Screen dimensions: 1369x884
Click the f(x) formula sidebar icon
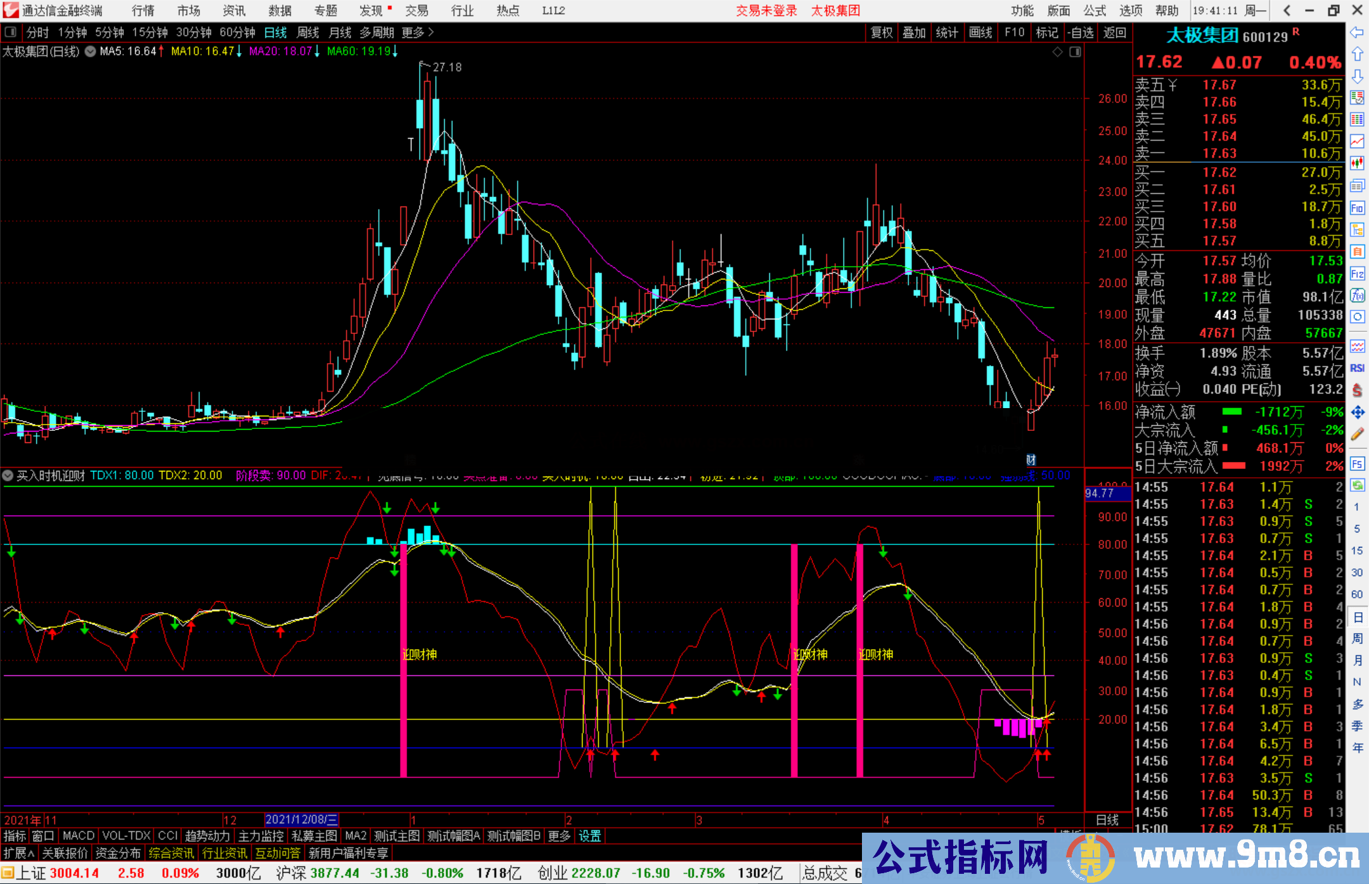pyautogui.click(x=1357, y=295)
